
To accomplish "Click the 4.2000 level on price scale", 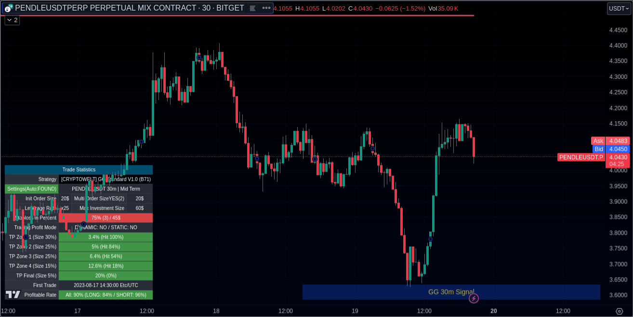I will [618, 108].
